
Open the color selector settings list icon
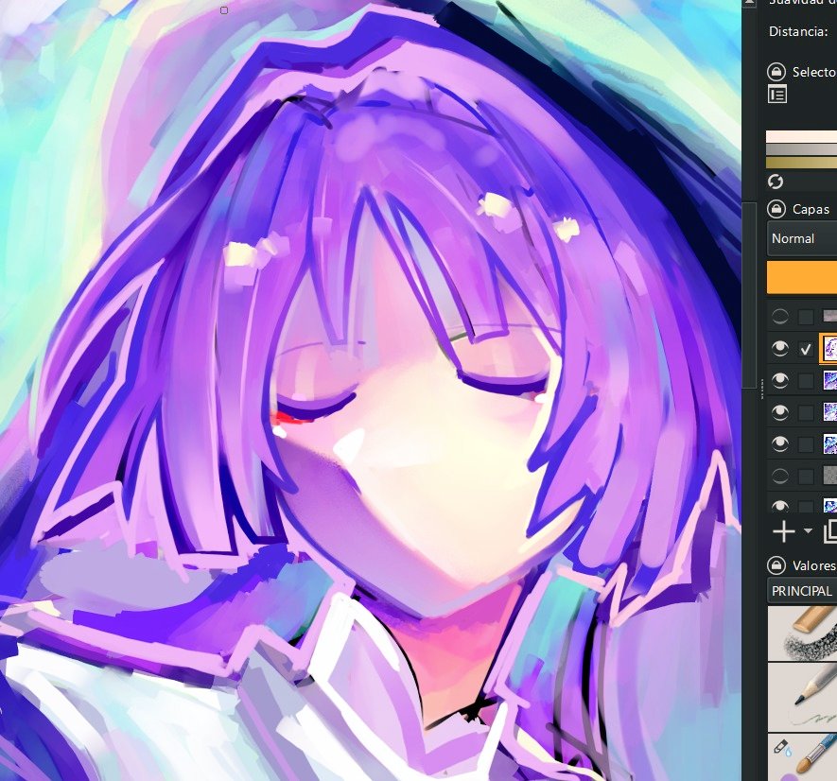[x=777, y=95]
